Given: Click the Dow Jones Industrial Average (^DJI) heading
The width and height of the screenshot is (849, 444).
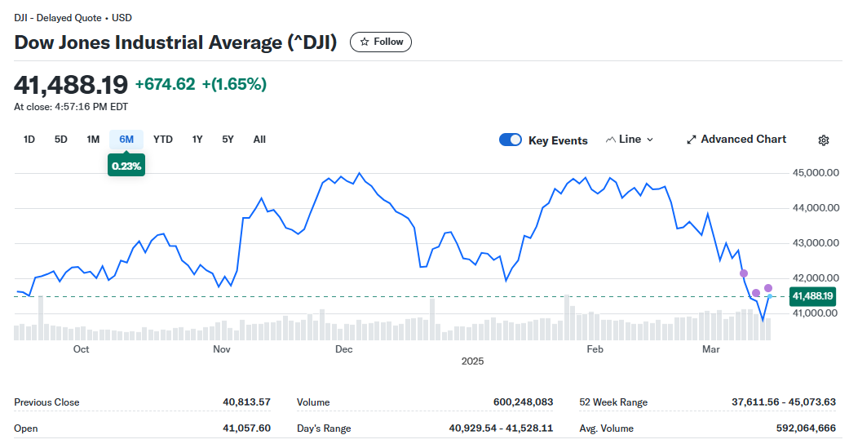Looking at the screenshot, I should click(x=175, y=42).
